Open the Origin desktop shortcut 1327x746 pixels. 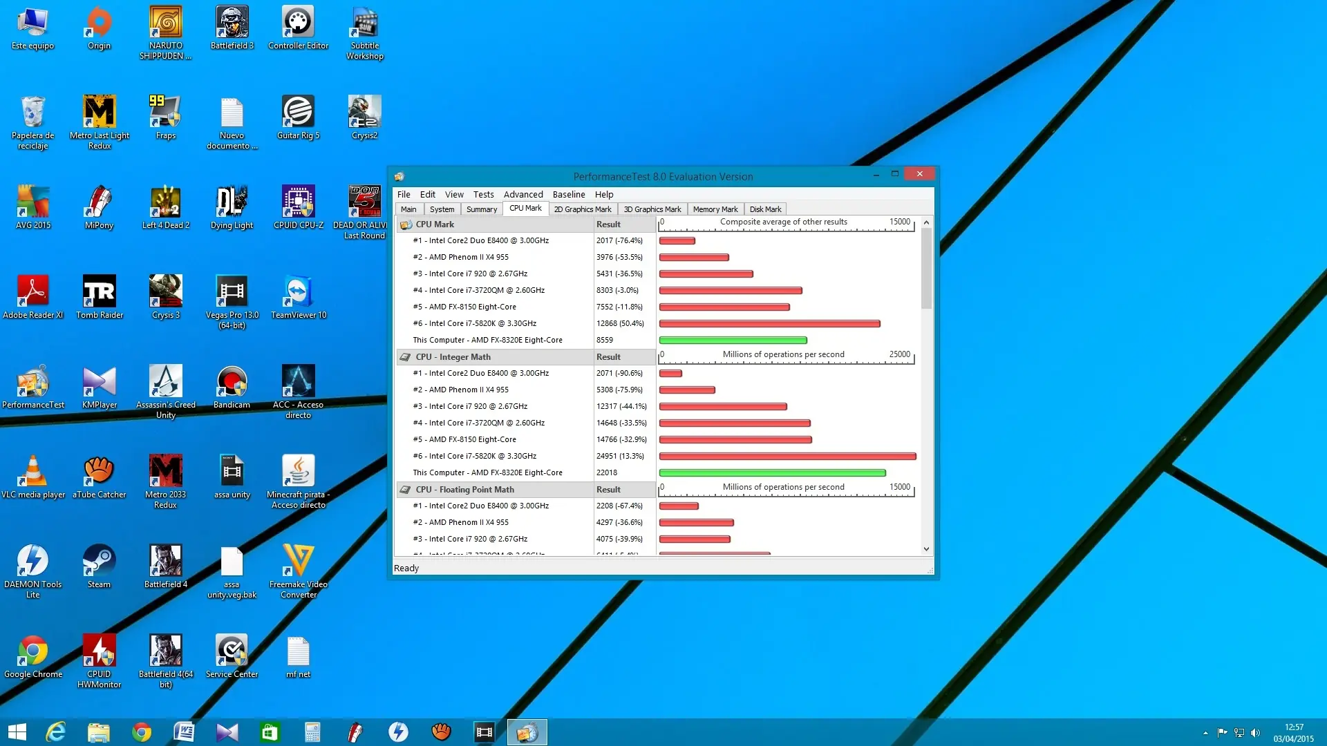point(99,28)
